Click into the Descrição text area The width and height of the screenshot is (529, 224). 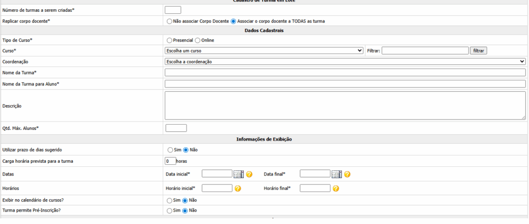coord(345,106)
